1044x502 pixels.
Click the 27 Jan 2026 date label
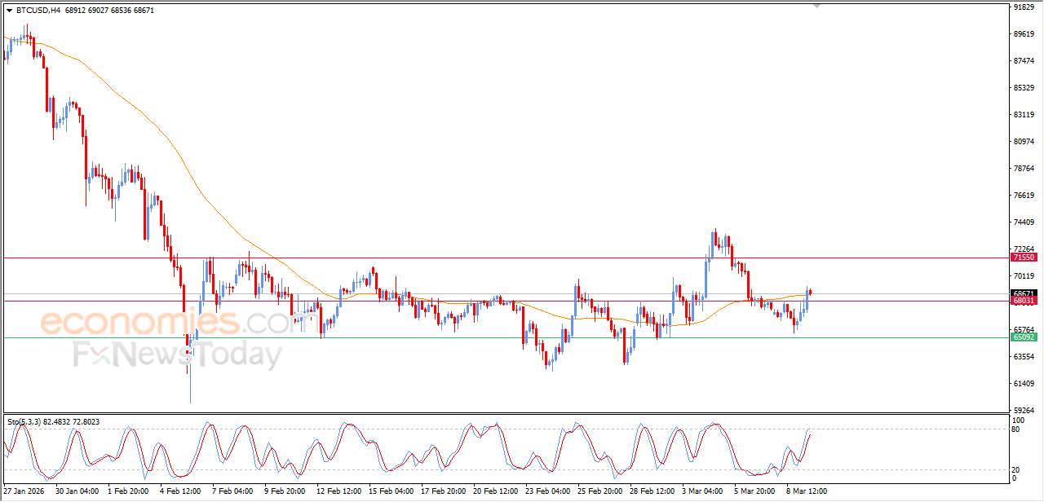24,491
